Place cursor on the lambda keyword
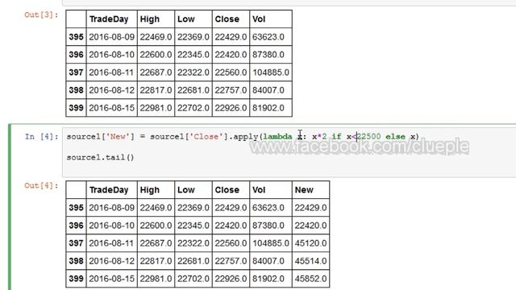This screenshot has width=516, height=290. 277,136
